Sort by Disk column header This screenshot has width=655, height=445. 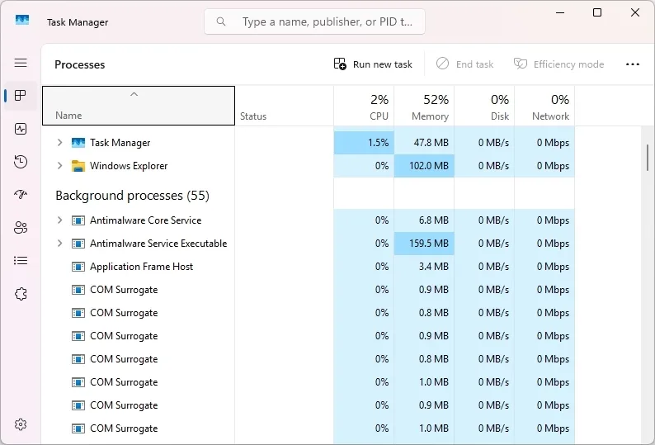point(484,106)
